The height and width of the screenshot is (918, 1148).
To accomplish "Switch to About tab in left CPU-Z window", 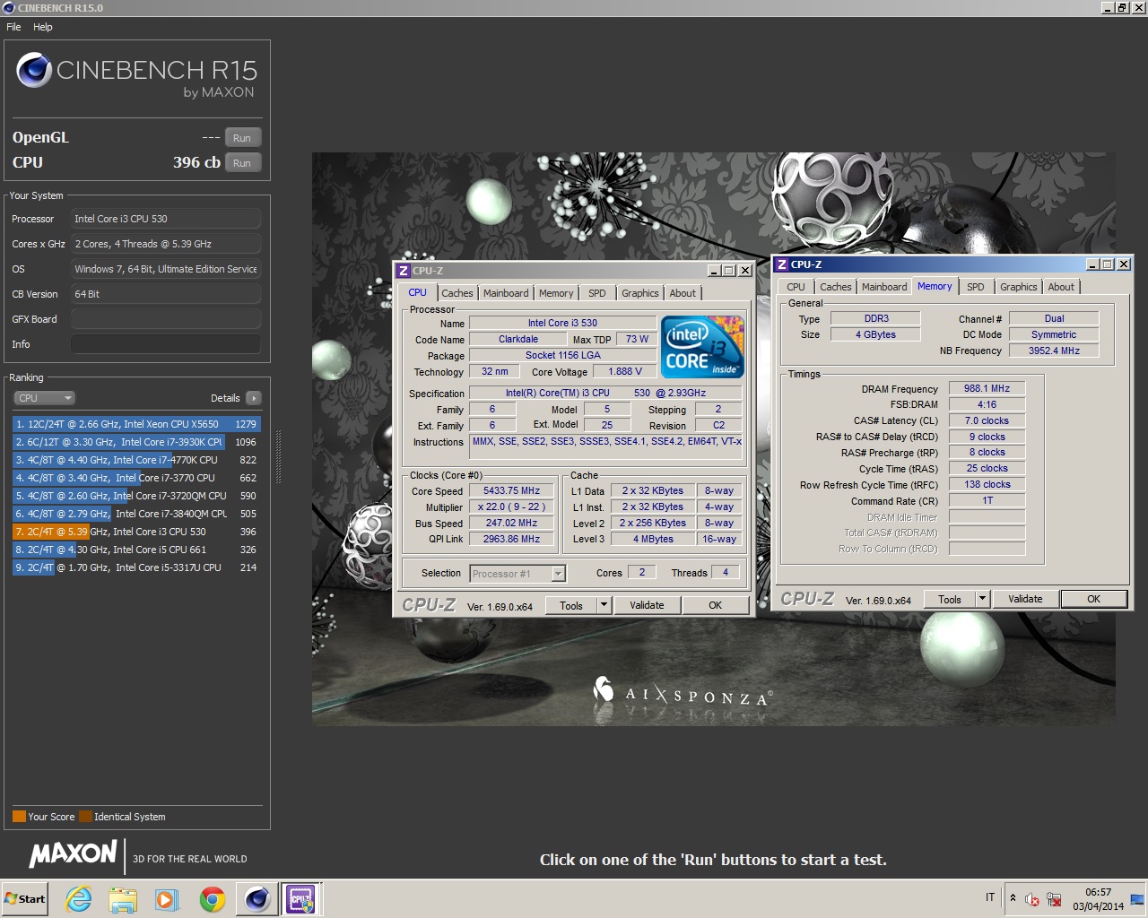I will click(683, 293).
